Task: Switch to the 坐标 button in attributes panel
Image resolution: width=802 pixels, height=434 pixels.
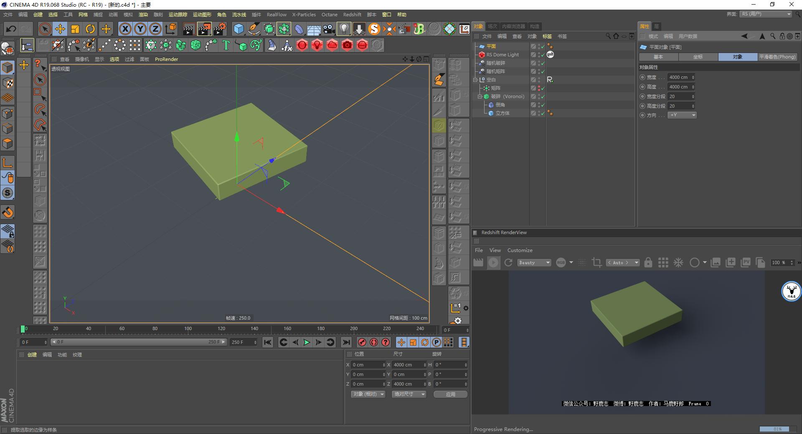Action: pos(697,57)
